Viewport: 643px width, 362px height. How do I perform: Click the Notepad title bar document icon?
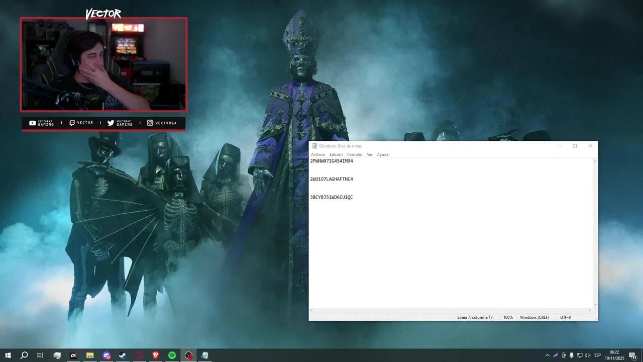click(x=314, y=146)
